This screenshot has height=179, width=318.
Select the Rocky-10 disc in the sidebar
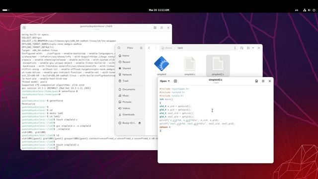click(127, 123)
